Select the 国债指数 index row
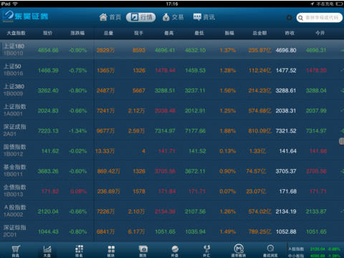This screenshot has height=258, width=344. click(172, 150)
